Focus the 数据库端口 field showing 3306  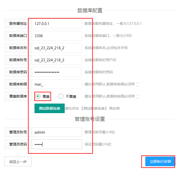pyautogui.click(x=57, y=36)
